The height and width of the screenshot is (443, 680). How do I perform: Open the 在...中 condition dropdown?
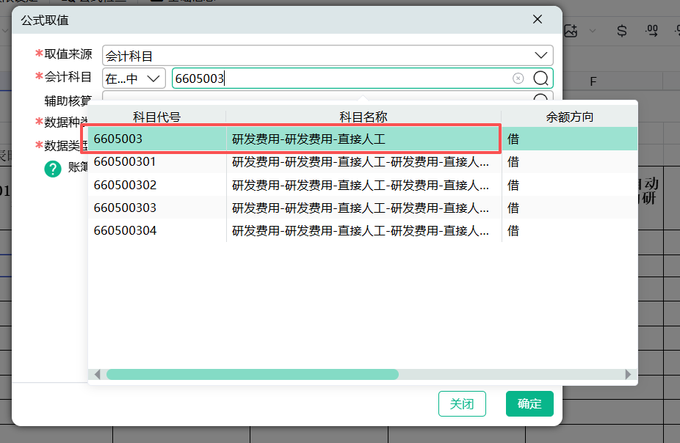tap(134, 78)
